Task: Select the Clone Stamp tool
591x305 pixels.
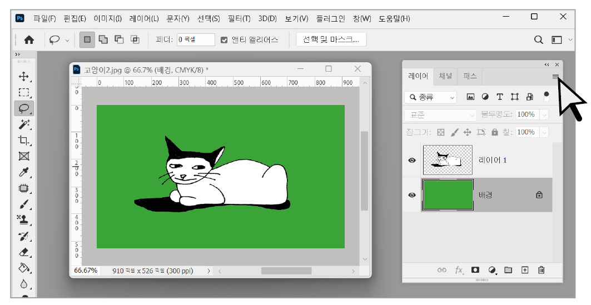Action: tap(24, 220)
